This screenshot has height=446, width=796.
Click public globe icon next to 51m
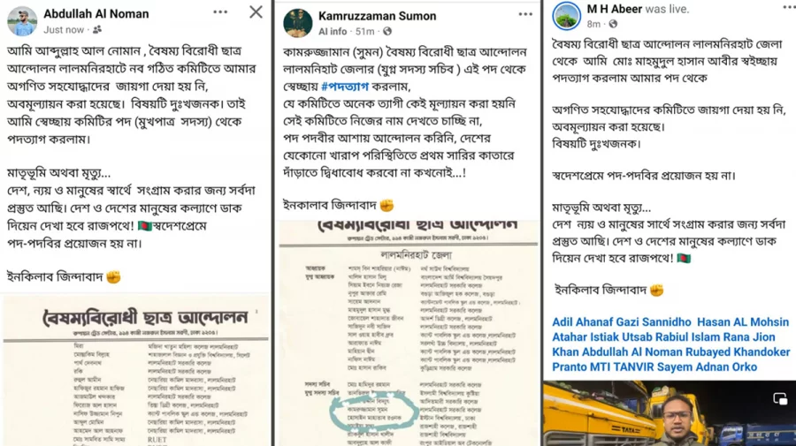click(387, 32)
